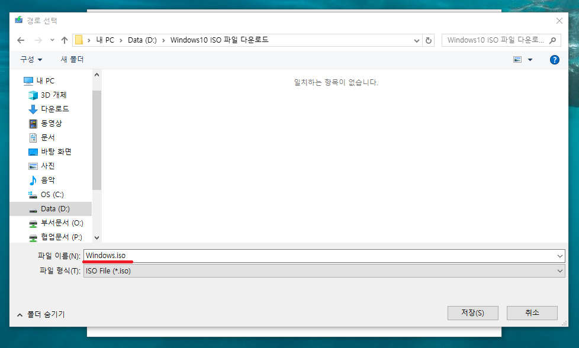
Task: Click the 경로 선택 title bar icon
Action: pos(18,20)
